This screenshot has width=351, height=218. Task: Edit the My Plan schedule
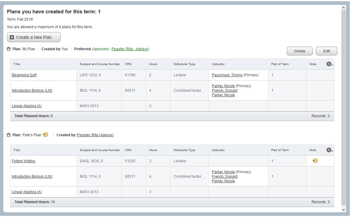tap(326, 51)
